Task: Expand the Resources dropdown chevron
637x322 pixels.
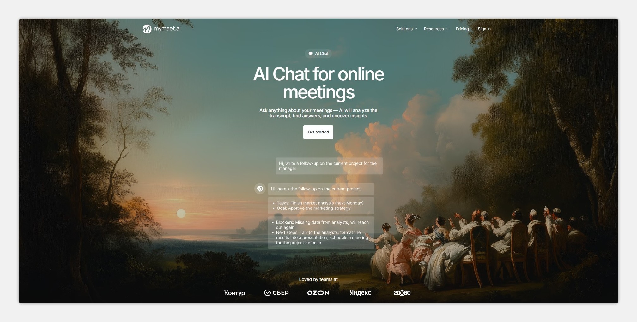Action: tap(447, 29)
